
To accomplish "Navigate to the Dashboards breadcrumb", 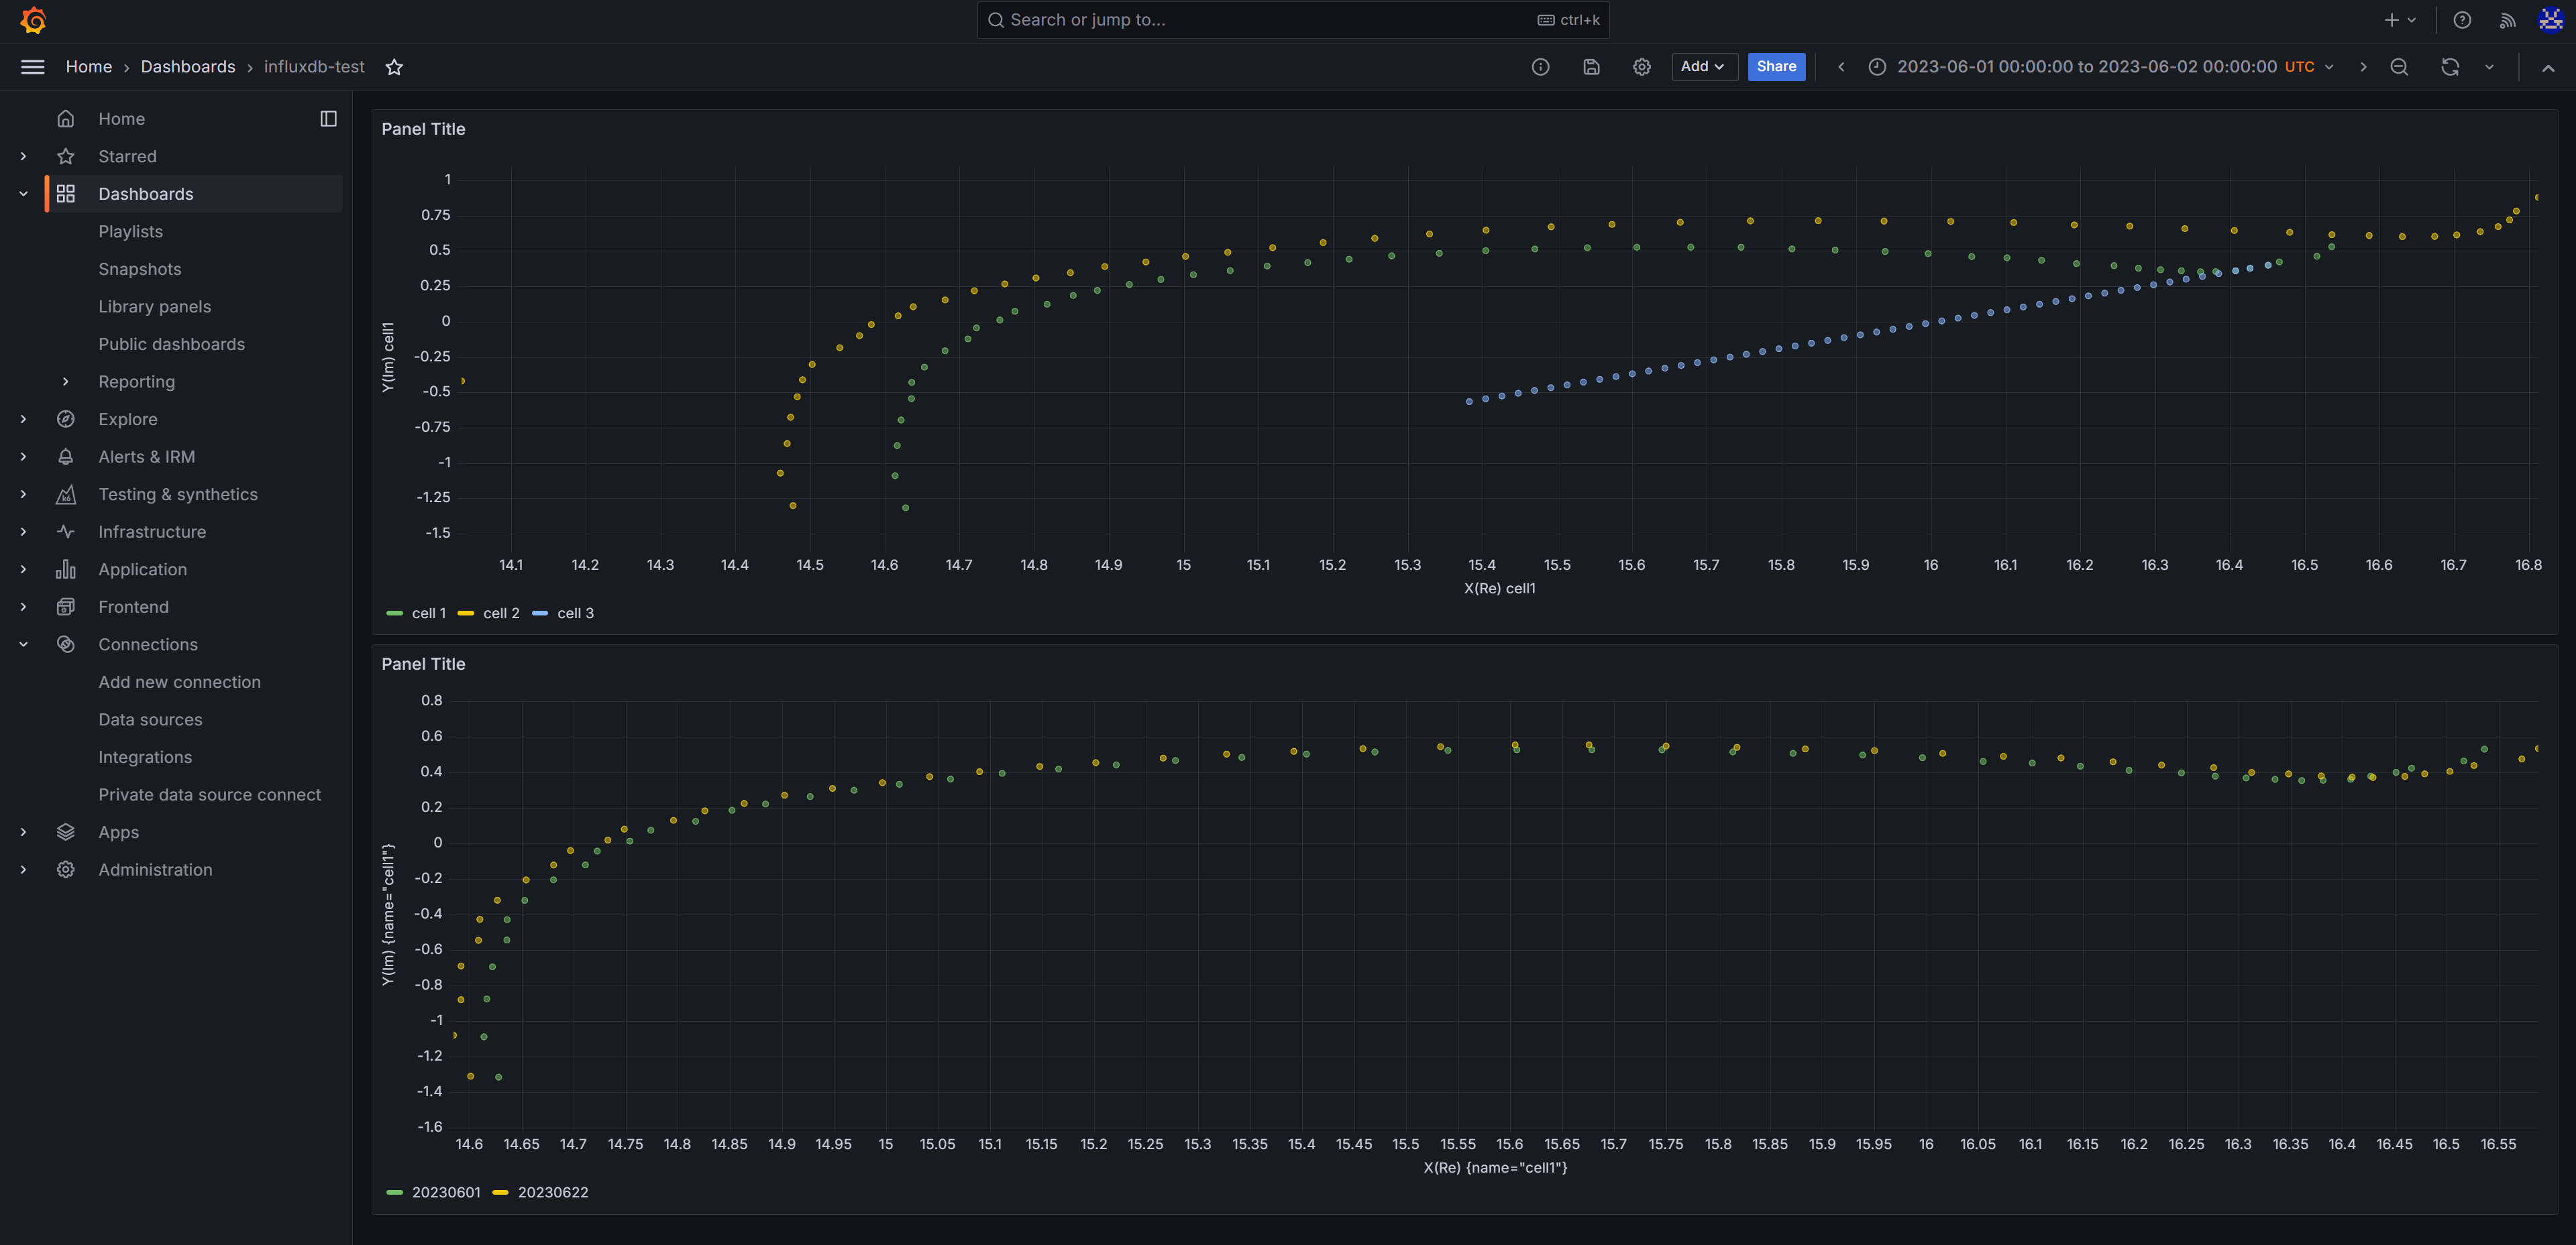I will click(x=188, y=67).
